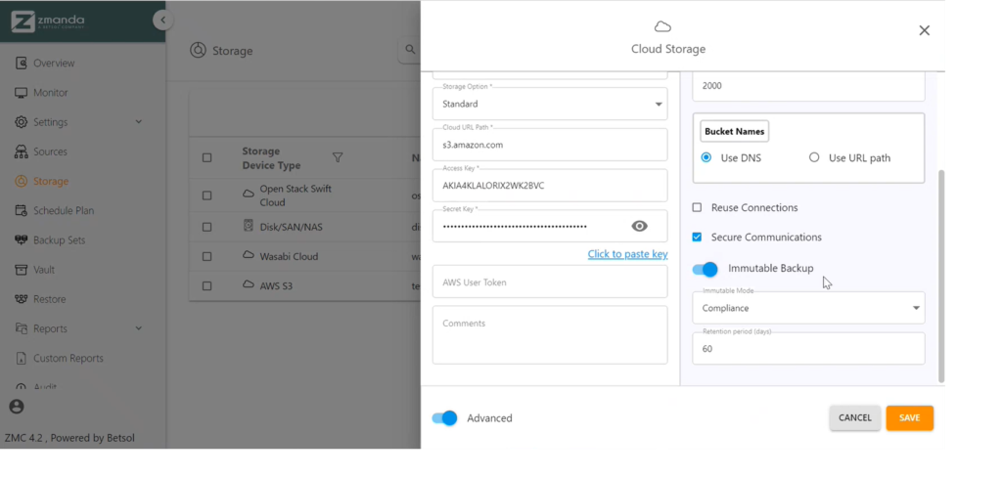Turn off the Immutable Backup switch

pyautogui.click(x=706, y=270)
